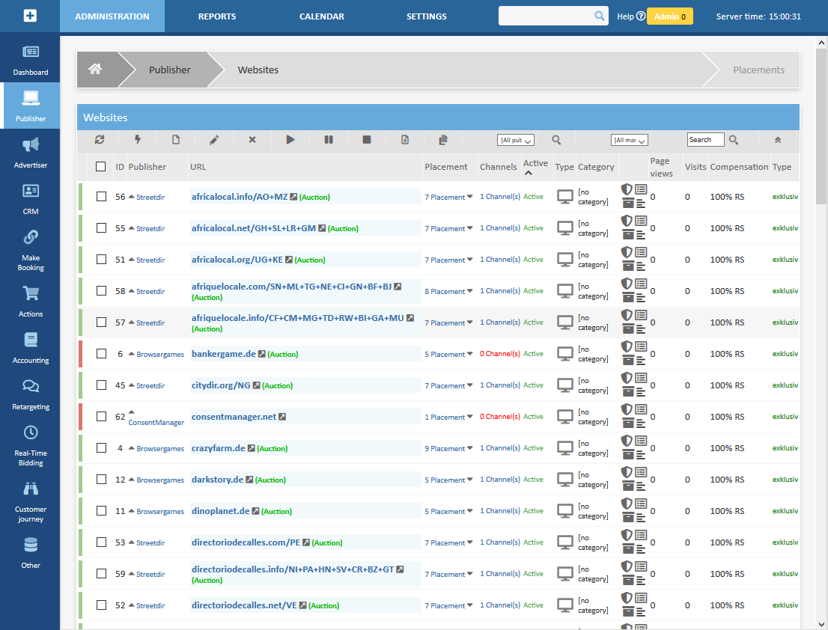Click the pause icon in Websites toolbar
828x630 pixels.
pos(329,140)
